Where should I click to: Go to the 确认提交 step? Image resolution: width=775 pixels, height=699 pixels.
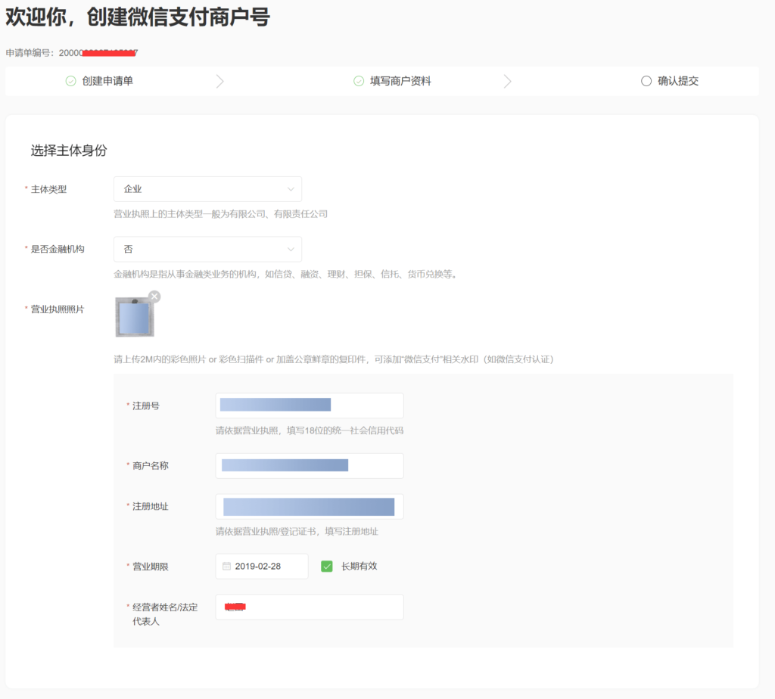(677, 81)
